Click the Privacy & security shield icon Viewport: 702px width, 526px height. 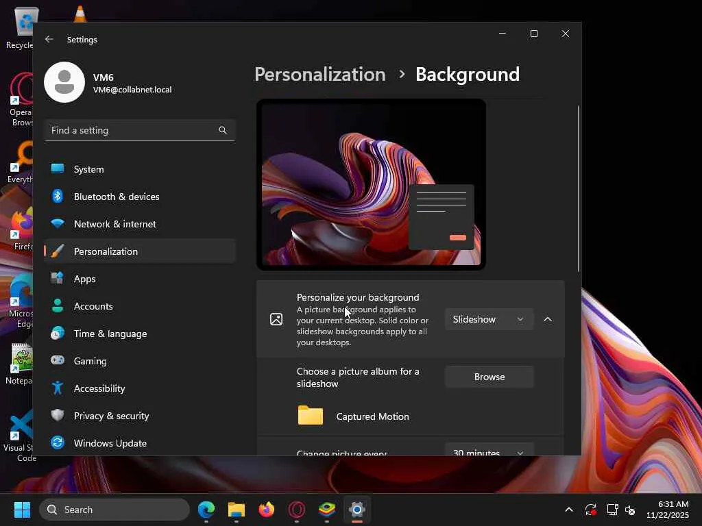(x=58, y=416)
